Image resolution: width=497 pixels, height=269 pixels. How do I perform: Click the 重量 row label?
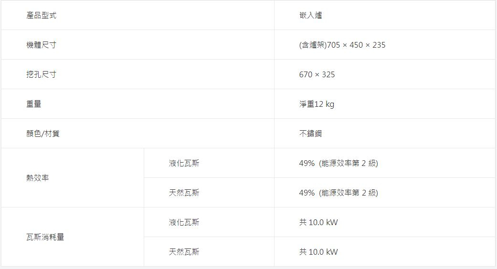pos(33,104)
